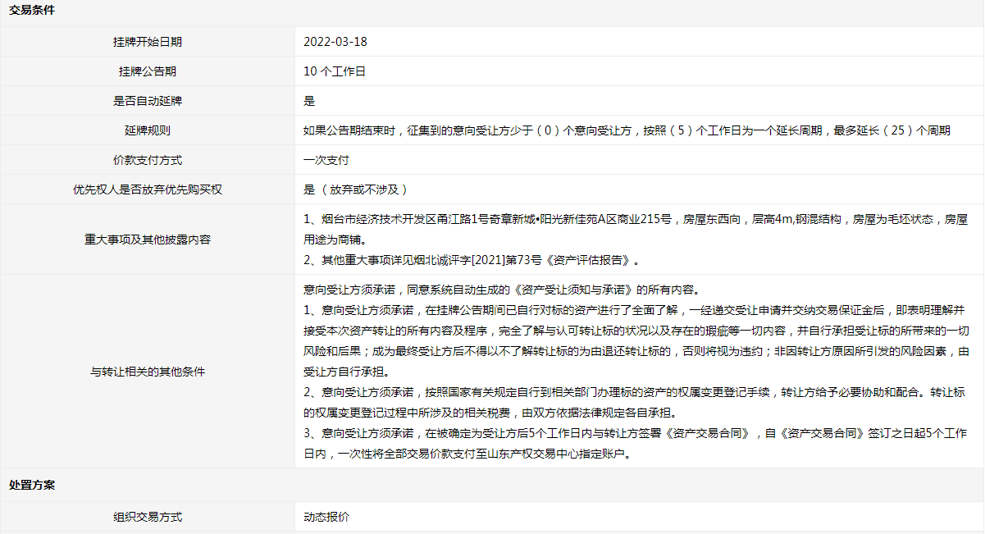
Task: Click the 延牌规则 description text about 延长周期
Action: pyautogui.click(x=627, y=130)
